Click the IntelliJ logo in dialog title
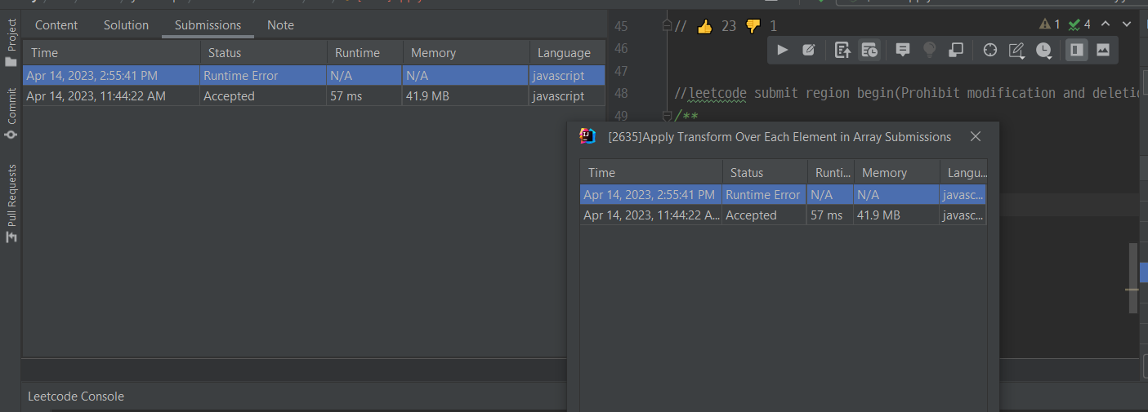1148x412 pixels. click(x=587, y=136)
